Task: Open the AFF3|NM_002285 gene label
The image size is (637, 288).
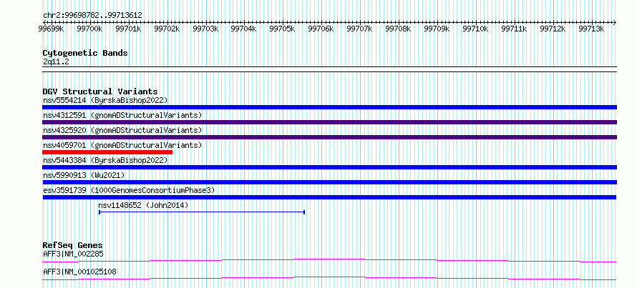Action: click(73, 254)
